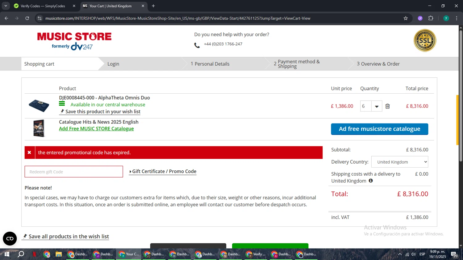Open File Explorer from the taskbar
Screen dimensions: 463x260
click(x=59, y=254)
